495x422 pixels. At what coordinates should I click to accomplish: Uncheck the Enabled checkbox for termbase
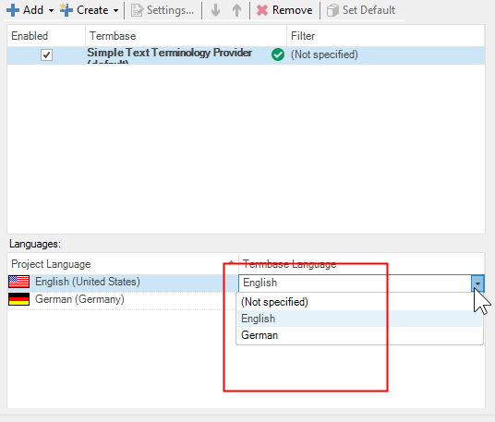pos(46,54)
